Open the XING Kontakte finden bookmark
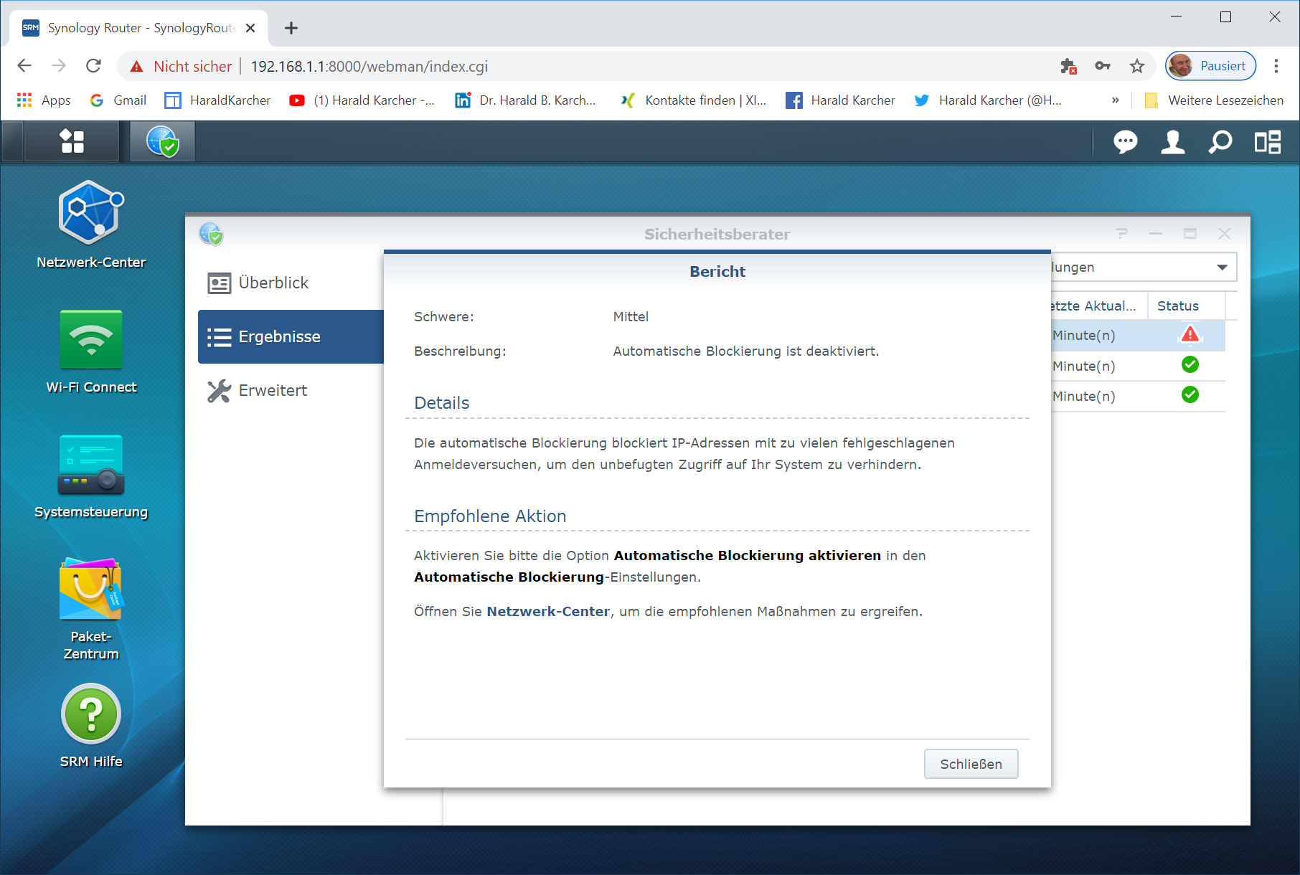This screenshot has width=1300, height=875. click(694, 100)
